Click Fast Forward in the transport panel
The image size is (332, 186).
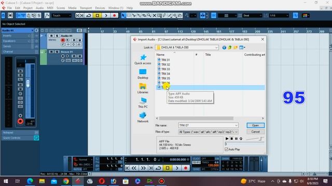point(143,168)
